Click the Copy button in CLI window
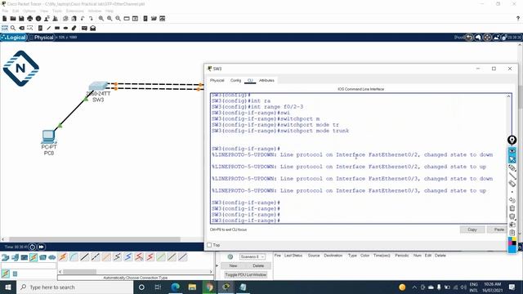This screenshot has height=294, width=523. tap(472, 229)
